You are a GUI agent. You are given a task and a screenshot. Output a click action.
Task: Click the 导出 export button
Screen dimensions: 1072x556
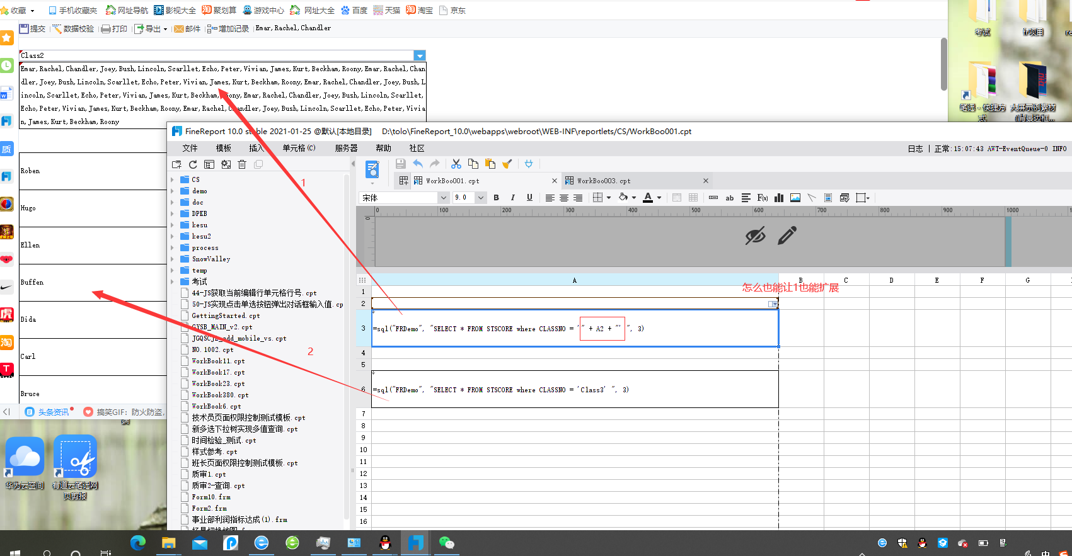coord(151,28)
